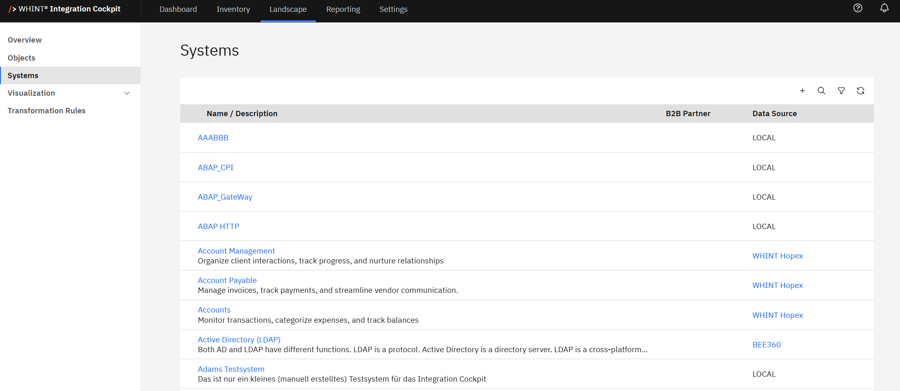Open the Inventory tab

click(233, 9)
